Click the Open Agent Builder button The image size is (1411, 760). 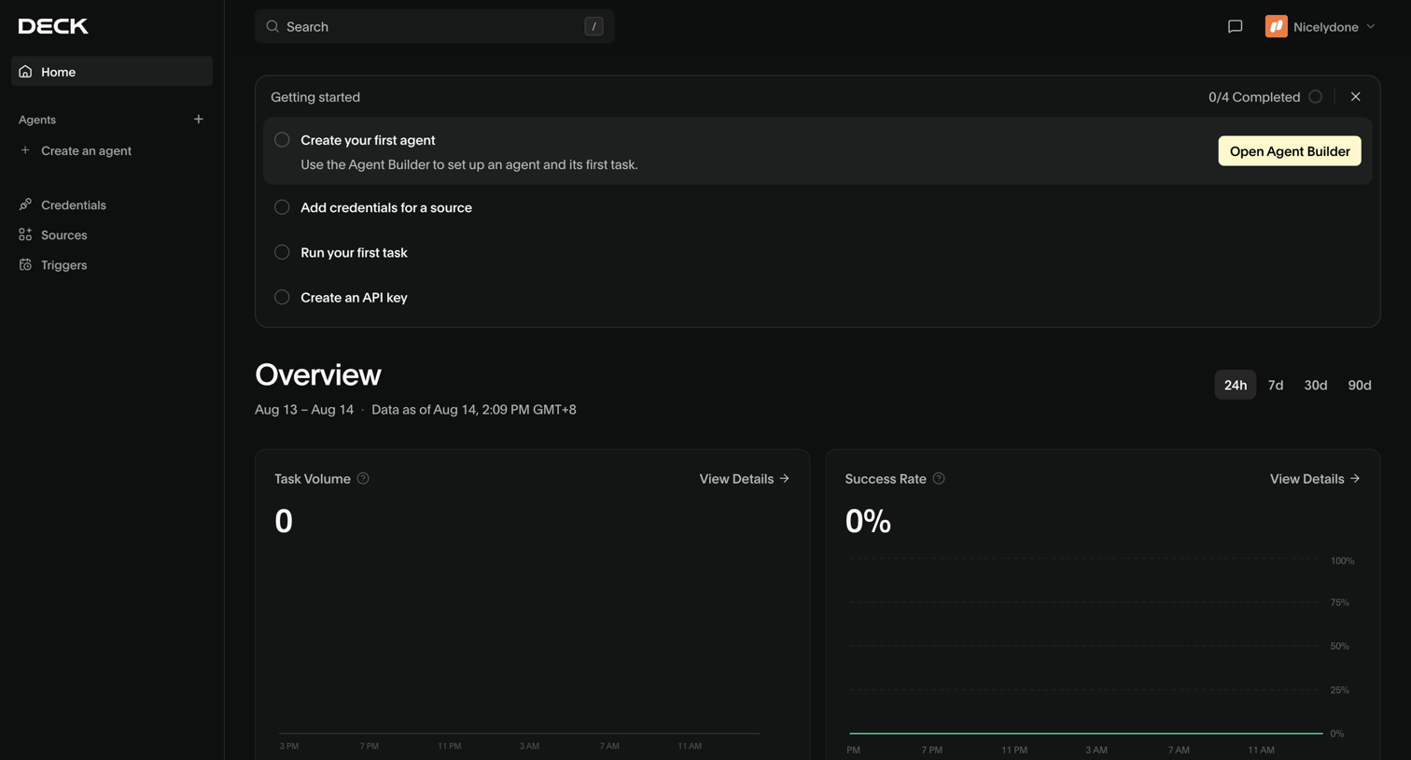click(1290, 151)
